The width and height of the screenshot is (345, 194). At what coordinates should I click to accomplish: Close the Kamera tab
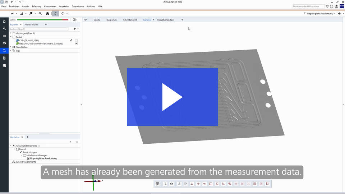click(153, 20)
